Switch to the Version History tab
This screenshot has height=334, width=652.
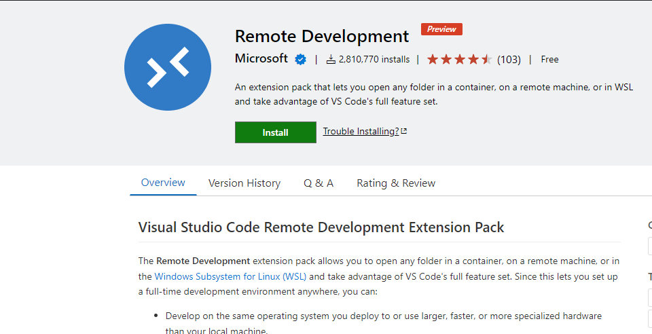(244, 183)
